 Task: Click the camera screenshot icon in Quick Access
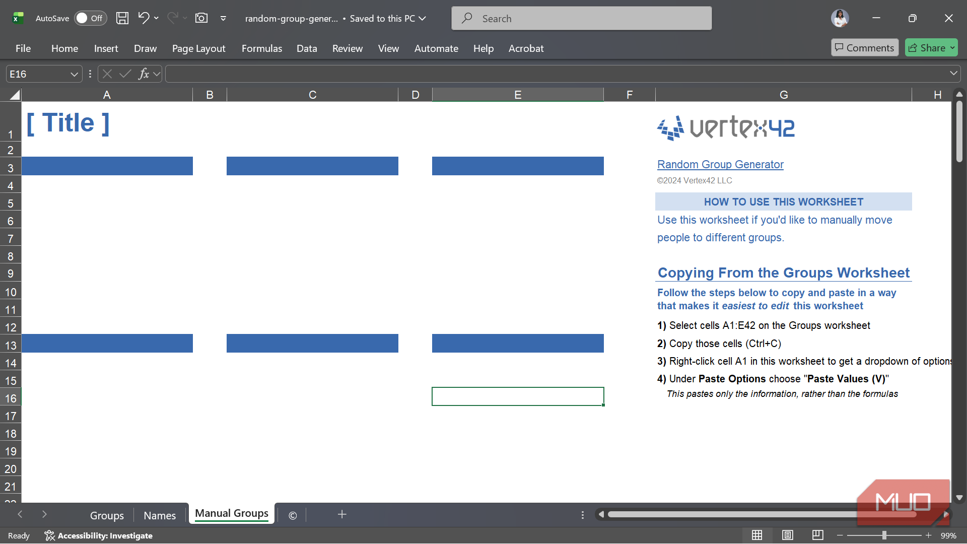click(x=201, y=18)
